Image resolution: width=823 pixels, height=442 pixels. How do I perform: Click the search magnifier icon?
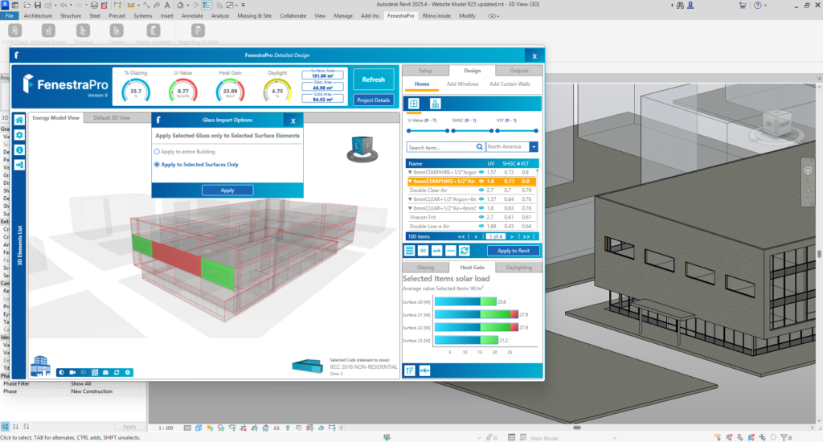point(479,147)
